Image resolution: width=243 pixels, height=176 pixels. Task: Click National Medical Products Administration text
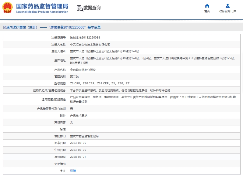point(42,12)
